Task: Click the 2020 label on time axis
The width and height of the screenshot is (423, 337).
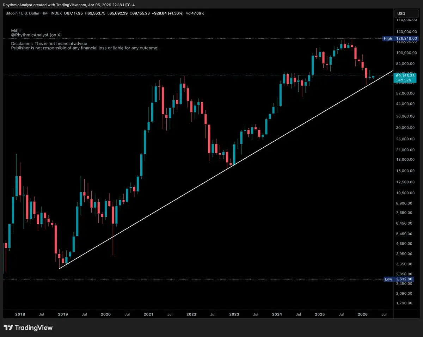Action: pyautogui.click(x=106, y=314)
